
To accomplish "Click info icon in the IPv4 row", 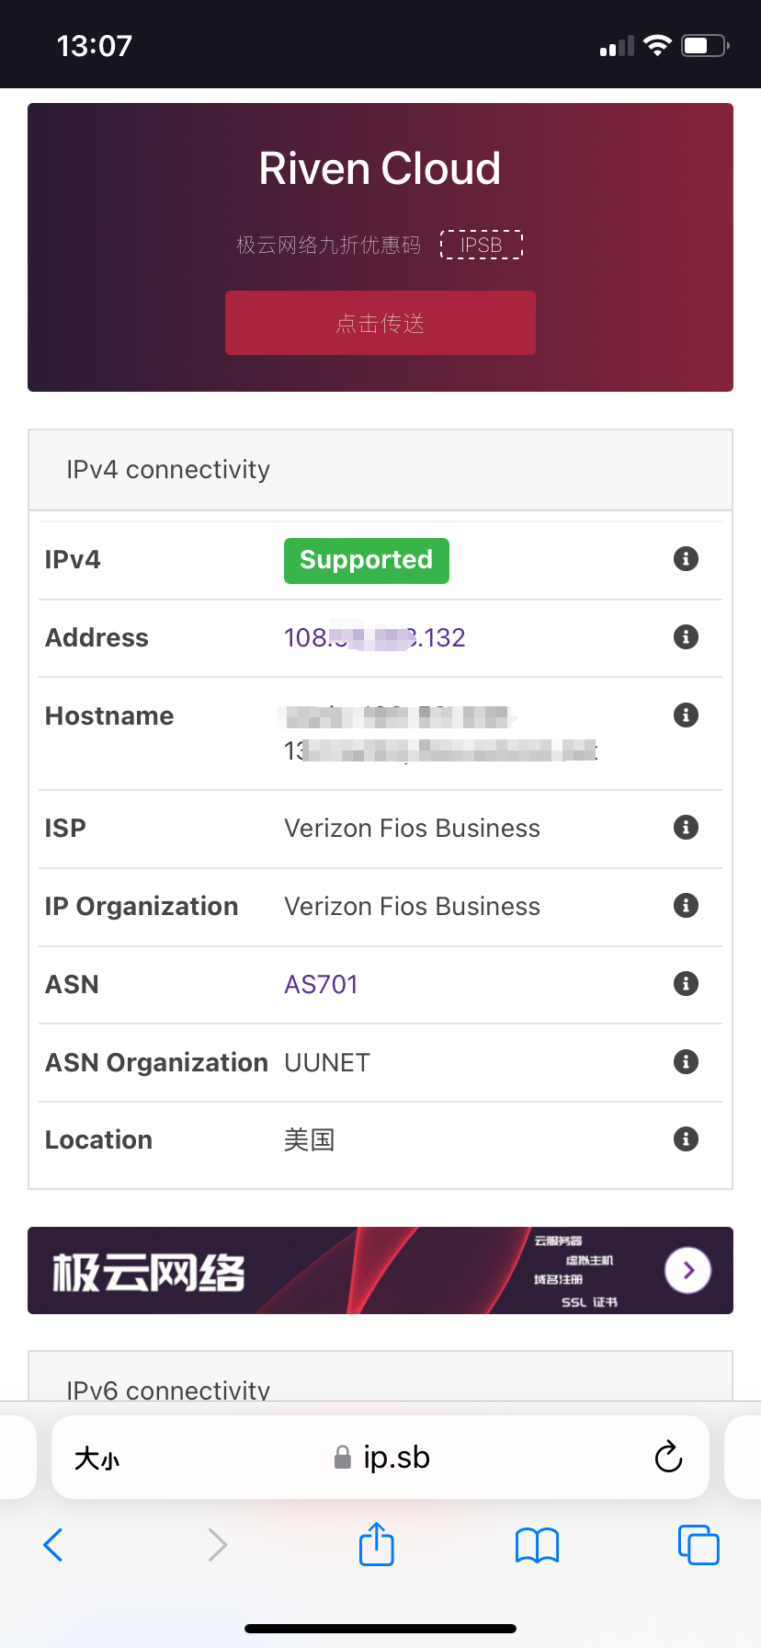I will (x=686, y=558).
